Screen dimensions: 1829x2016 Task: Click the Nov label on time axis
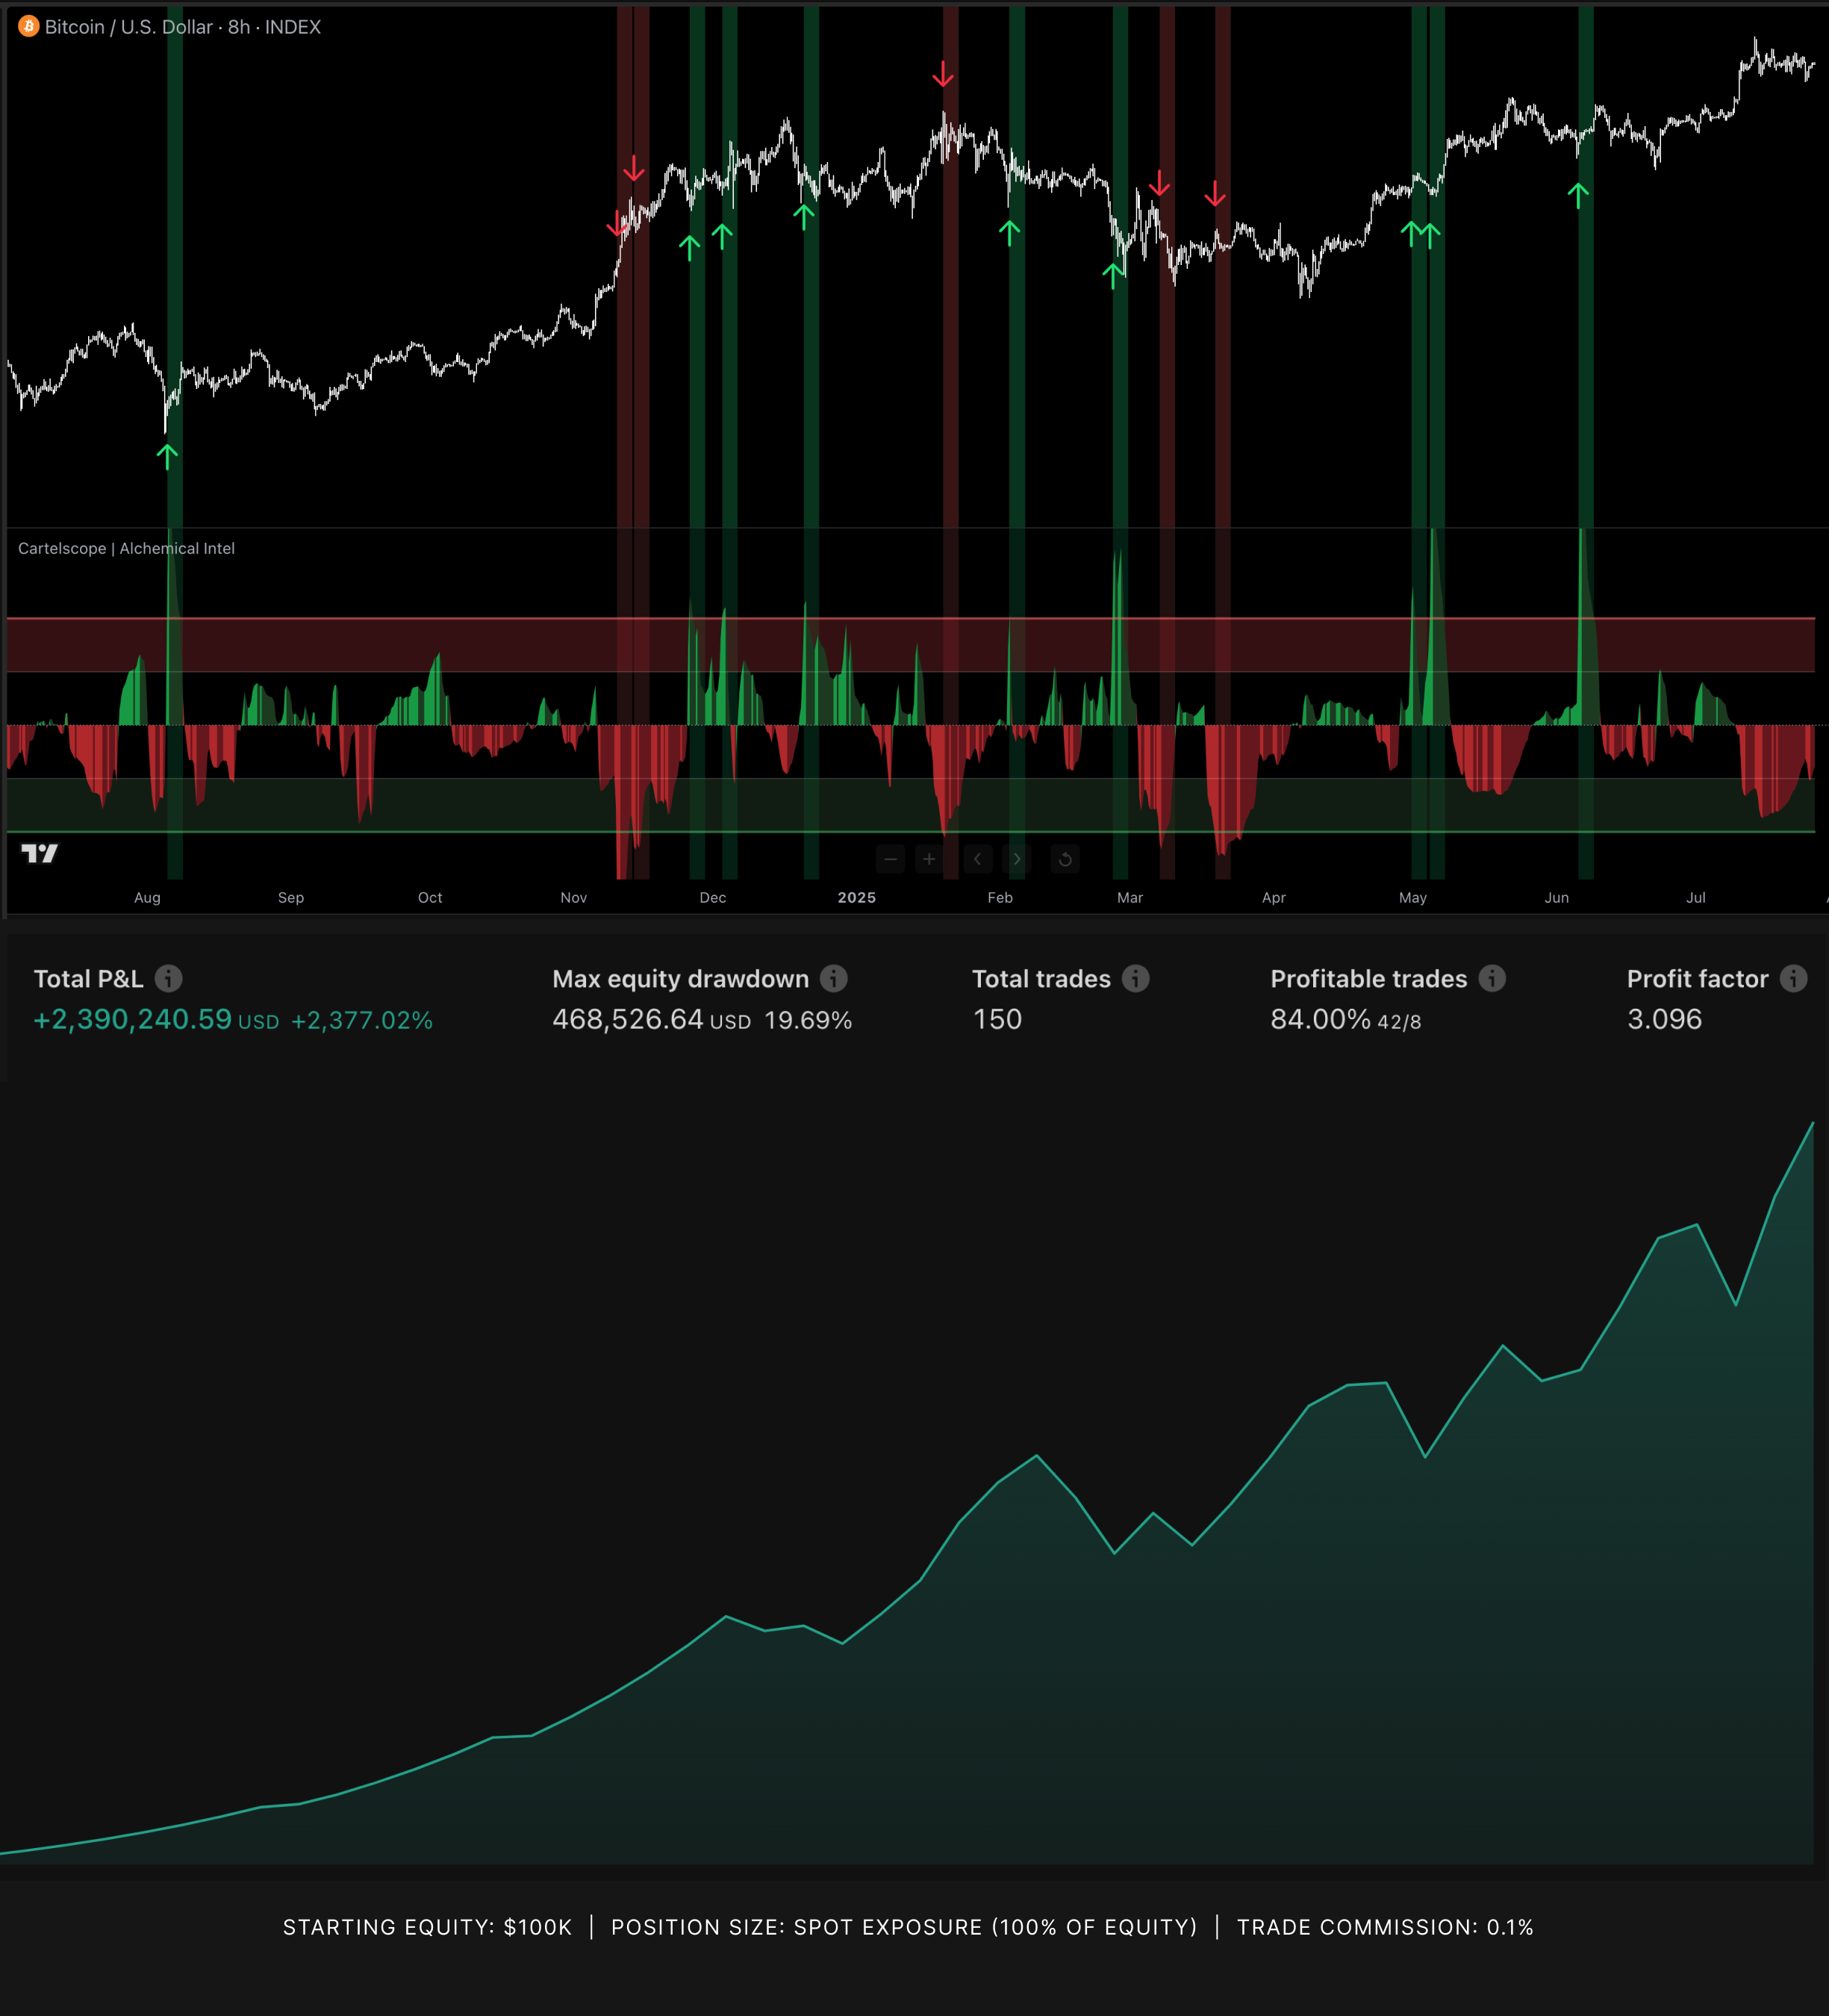coord(574,898)
